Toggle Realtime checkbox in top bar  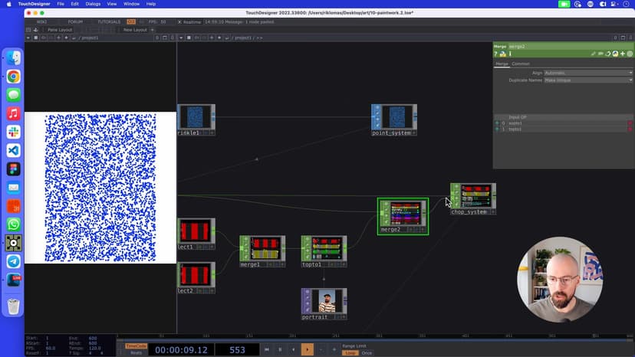click(x=180, y=21)
